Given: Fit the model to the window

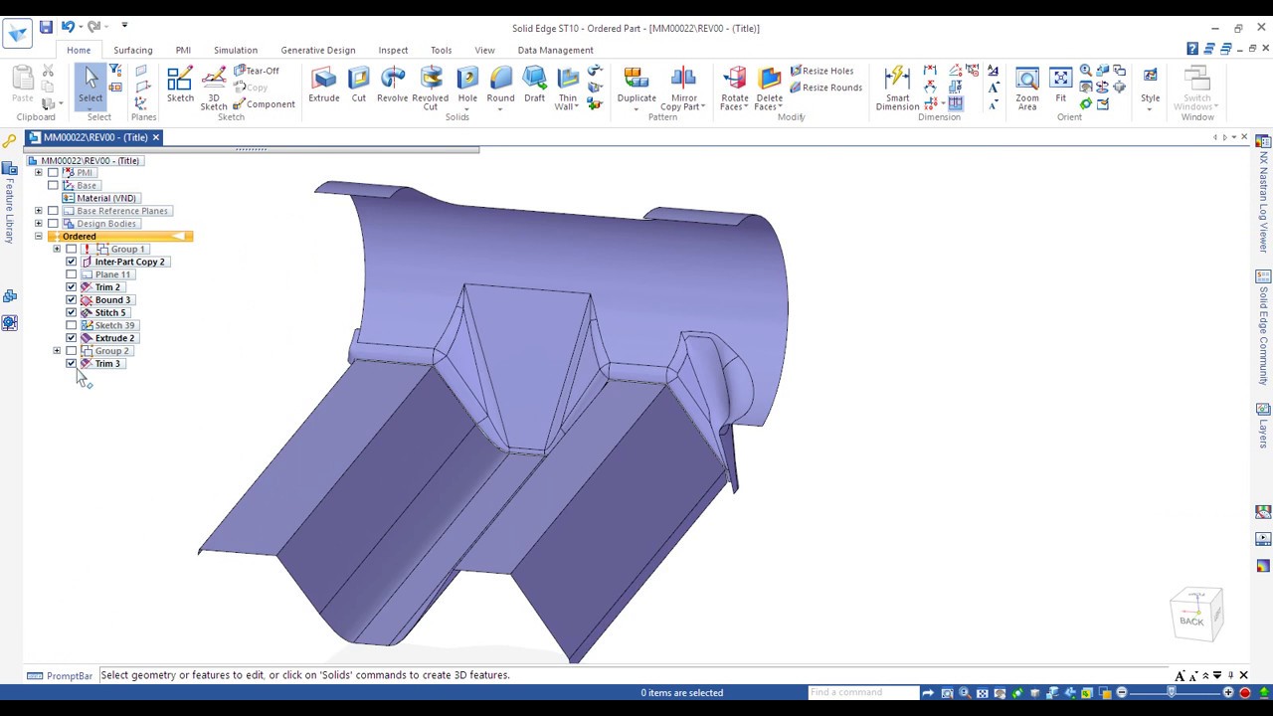Looking at the screenshot, I should [x=1060, y=86].
